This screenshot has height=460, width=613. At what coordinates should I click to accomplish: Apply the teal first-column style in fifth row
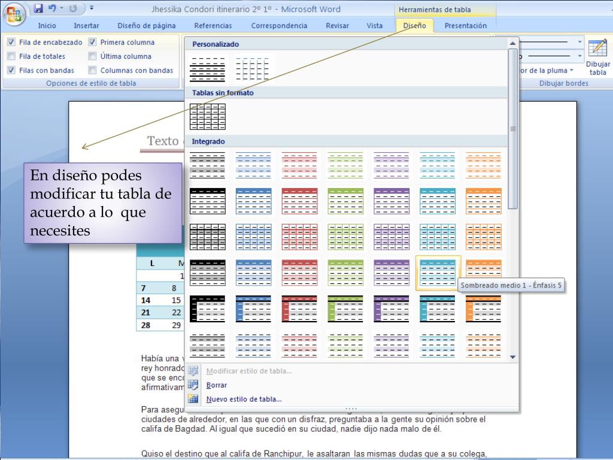pos(438,308)
